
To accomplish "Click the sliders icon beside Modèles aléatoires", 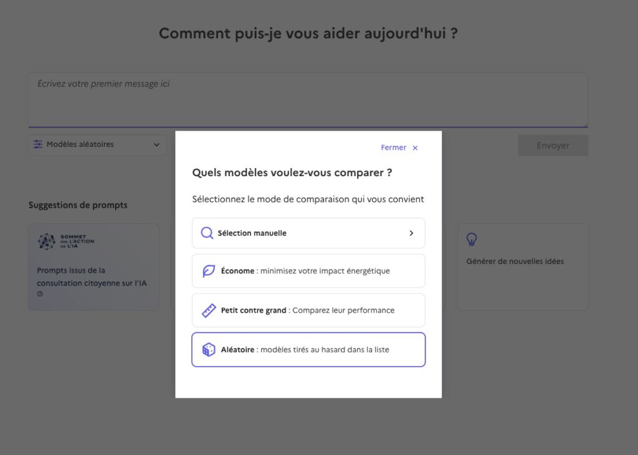I will (38, 144).
